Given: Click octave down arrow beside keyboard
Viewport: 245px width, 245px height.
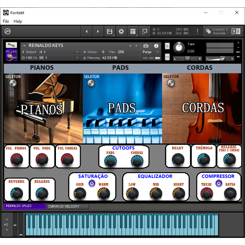Looking at the screenshot, I should [x=7, y=230].
